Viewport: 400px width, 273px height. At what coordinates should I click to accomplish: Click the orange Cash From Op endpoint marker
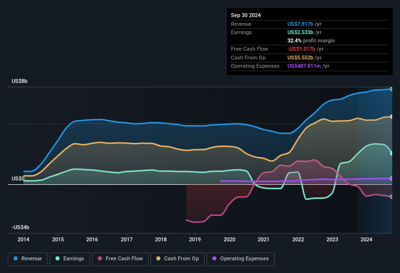391,117
